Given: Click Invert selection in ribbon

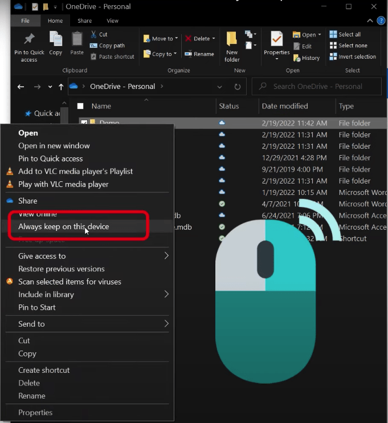Looking at the screenshot, I should (x=353, y=56).
